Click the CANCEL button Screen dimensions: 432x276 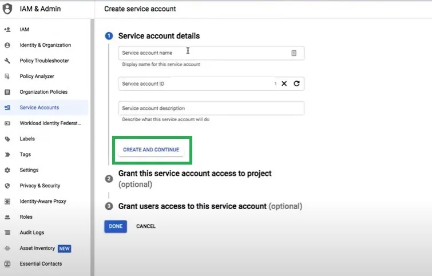tap(146, 226)
